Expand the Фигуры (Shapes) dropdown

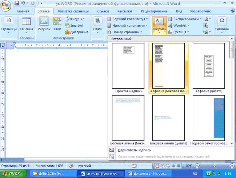[74, 19]
